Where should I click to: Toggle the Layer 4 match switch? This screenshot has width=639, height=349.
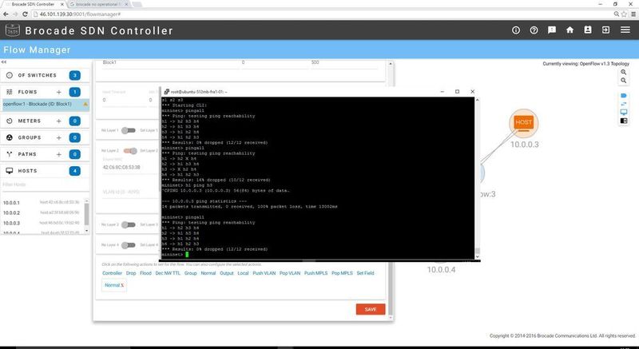(129, 244)
